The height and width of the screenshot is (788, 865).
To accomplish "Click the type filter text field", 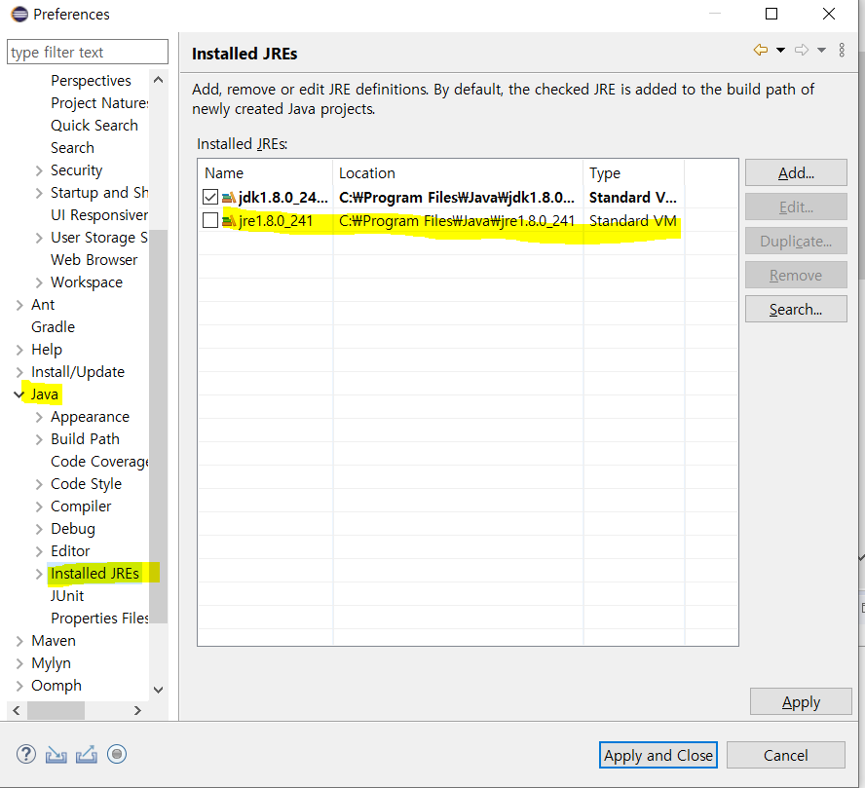I will [x=88, y=52].
